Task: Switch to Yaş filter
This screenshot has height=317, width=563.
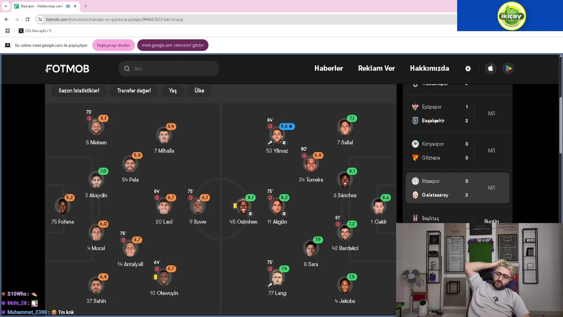Action: pyautogui.click(x=172, y=91)
